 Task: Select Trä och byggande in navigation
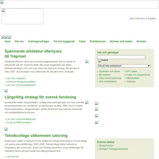(64, 41)
